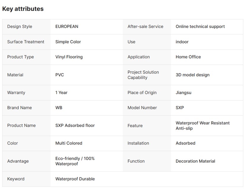Click Waterproof Wear Resistant Anti-slip text
Screen dimensions: 246x191
[x=202, y=126]
